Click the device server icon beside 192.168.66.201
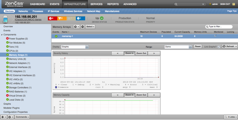 pyautogui.click(x=5, y=19)
